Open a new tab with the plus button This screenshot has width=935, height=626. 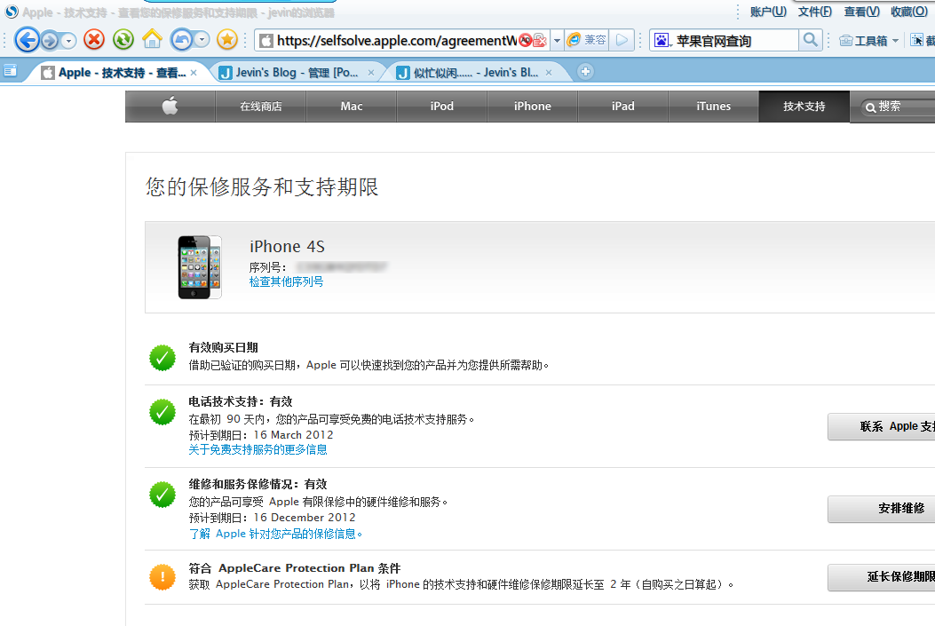click(585, 72)
